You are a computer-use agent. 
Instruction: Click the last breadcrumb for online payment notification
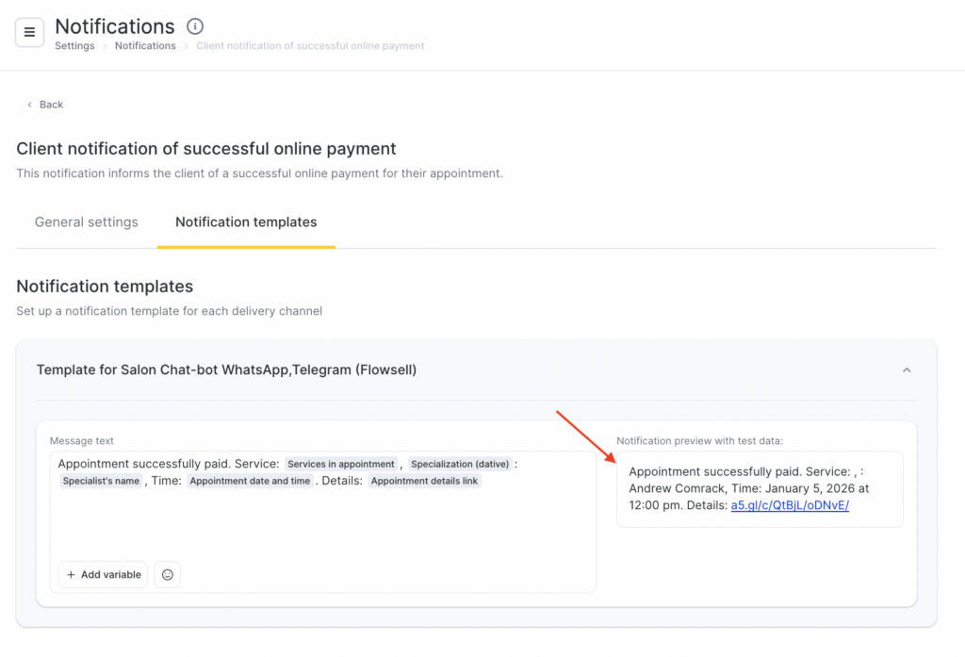pyautogui.click(x=310, y=46)
